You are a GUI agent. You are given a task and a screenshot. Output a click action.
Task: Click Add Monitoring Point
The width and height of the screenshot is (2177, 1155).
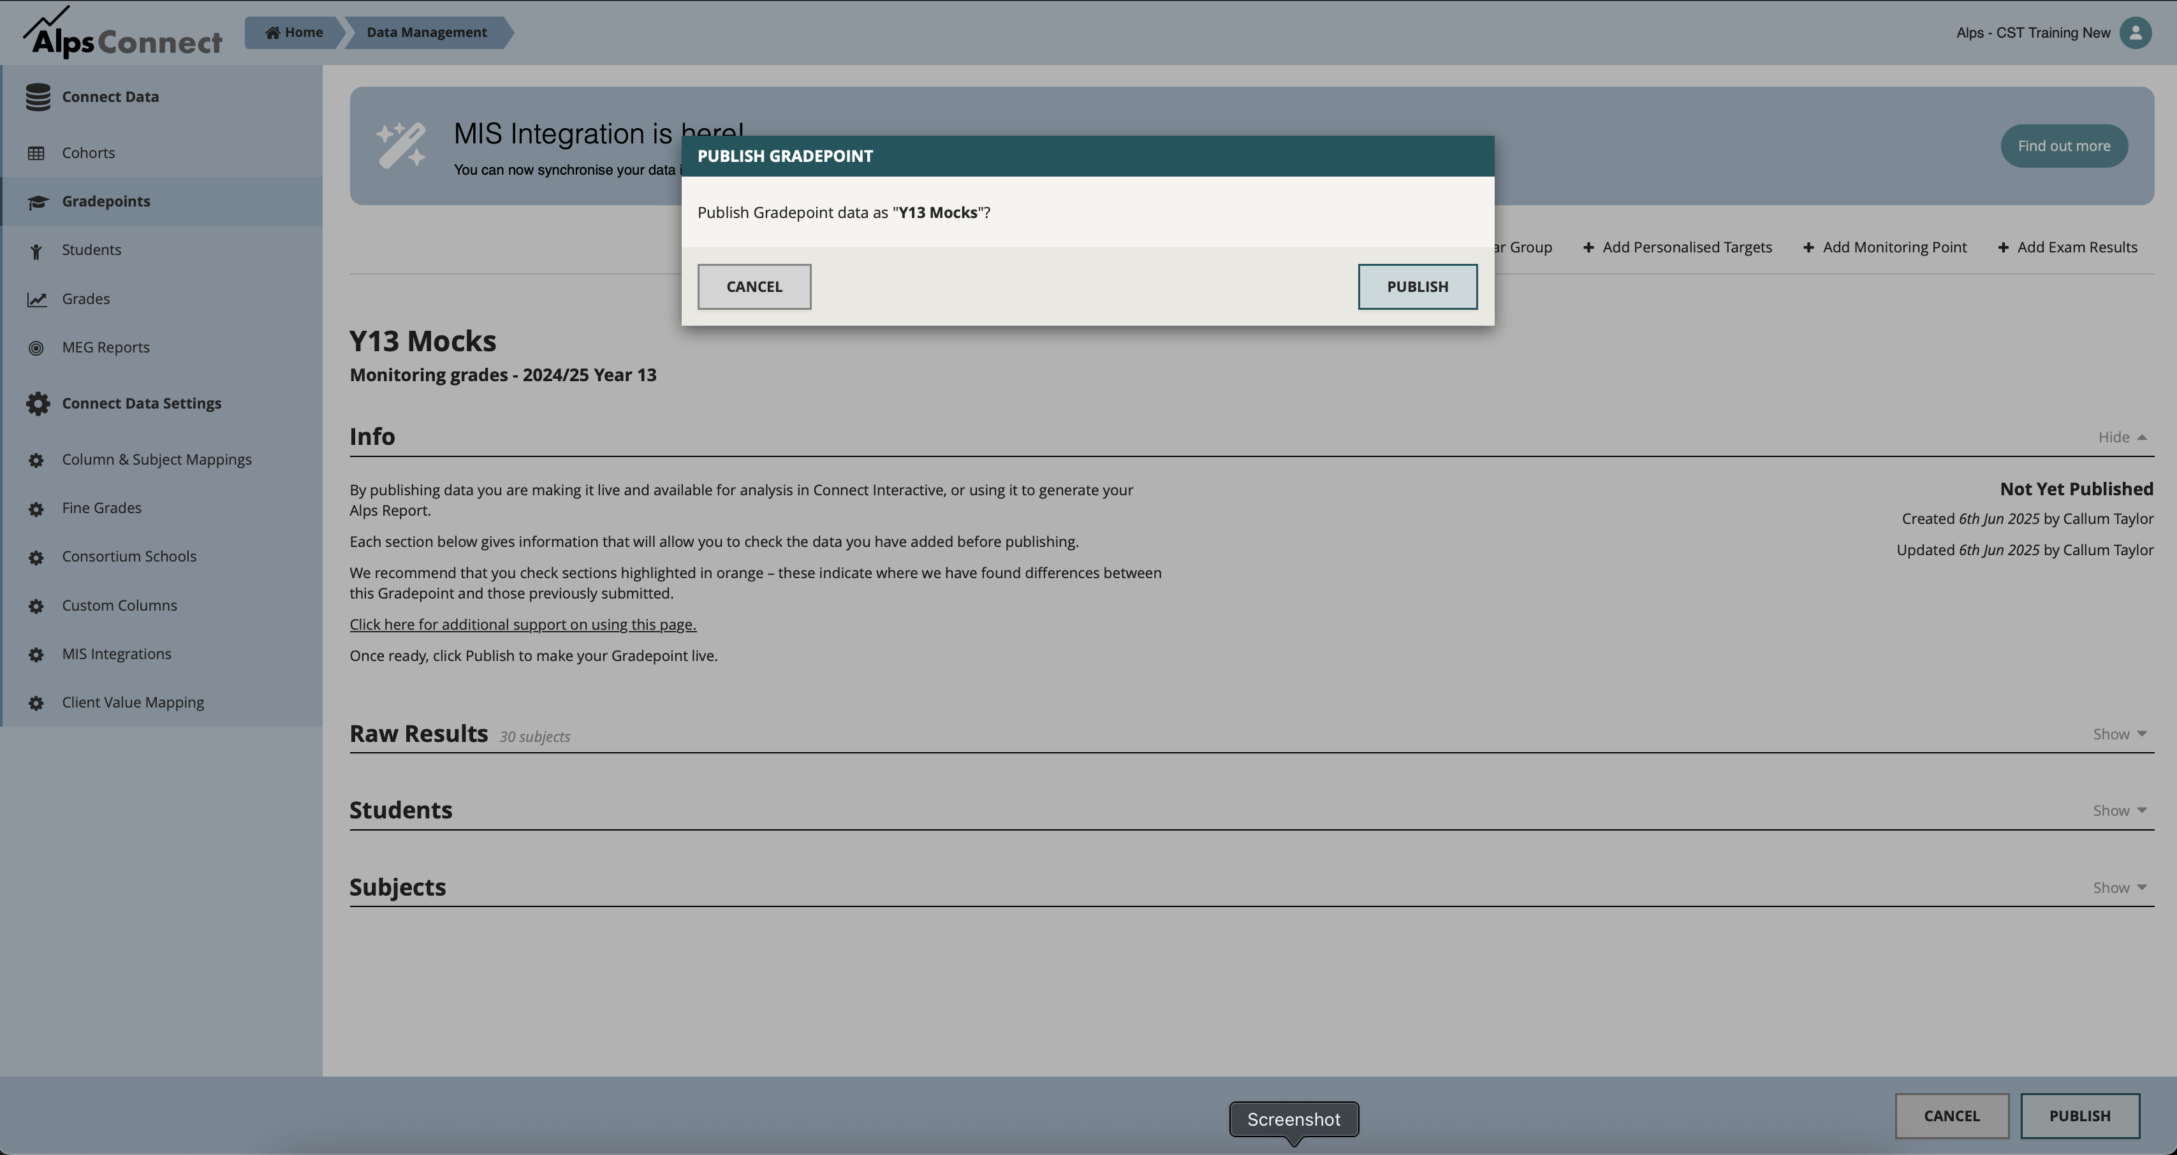point(1884,247)
